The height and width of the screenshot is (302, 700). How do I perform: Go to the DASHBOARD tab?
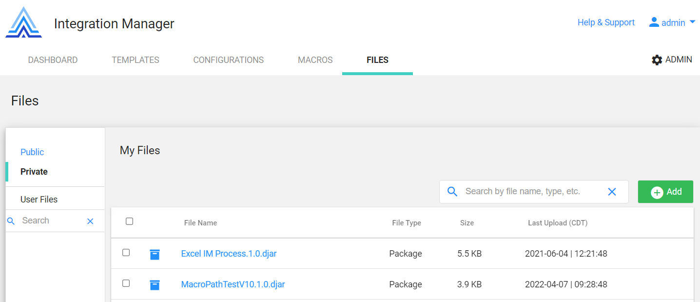[x=53, y=60]
